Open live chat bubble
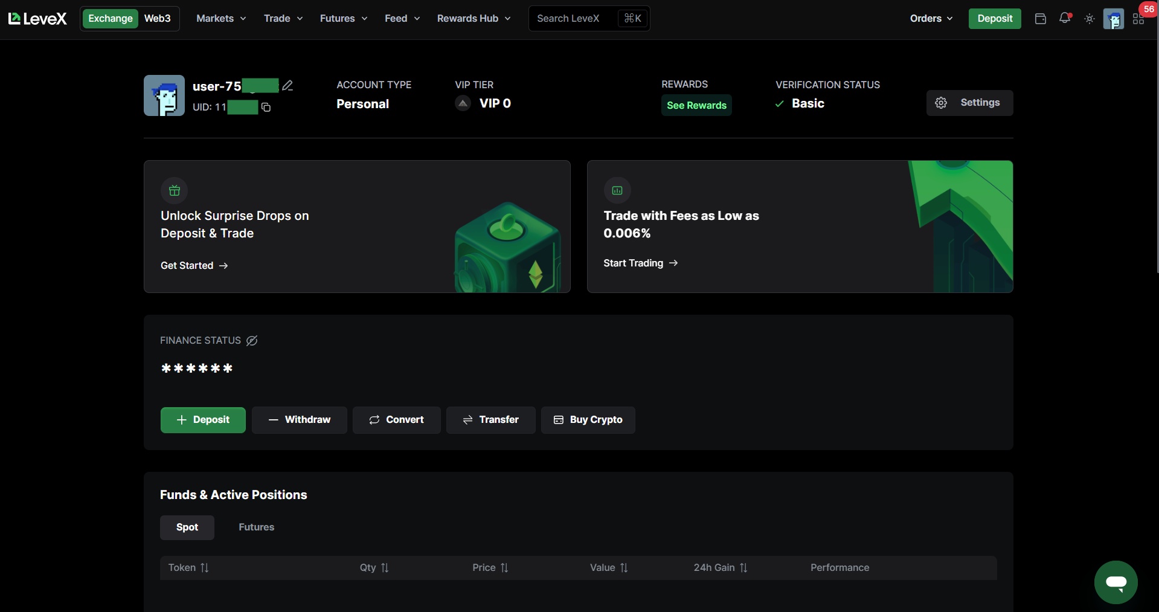 tap(1116, 582)
